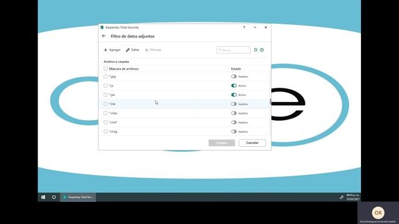Click the Cancelar button
Image resolution: width=399 pixels, height=224 pixels.
[252, 142]
